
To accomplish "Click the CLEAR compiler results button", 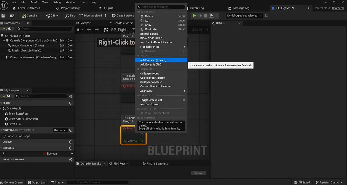I will (x=198, y=173).
